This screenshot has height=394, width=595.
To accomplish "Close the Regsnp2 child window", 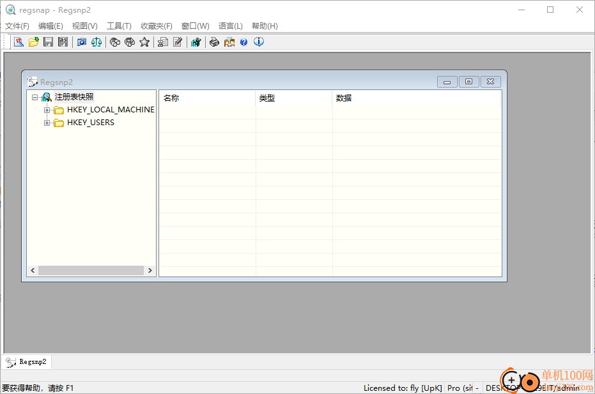I will [x=491, y=82].
